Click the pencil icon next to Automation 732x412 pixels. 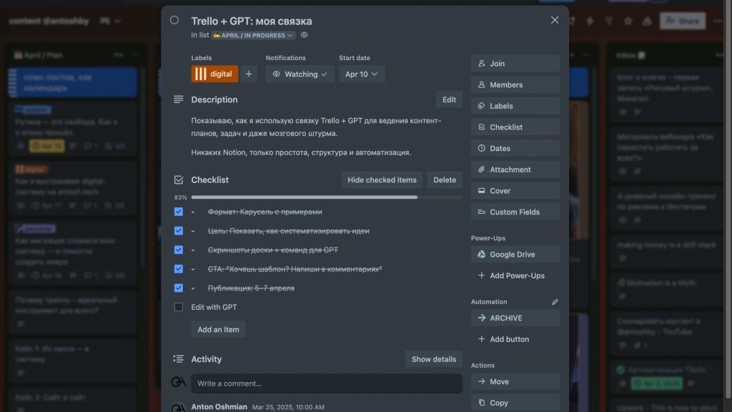tap(555, 302)
